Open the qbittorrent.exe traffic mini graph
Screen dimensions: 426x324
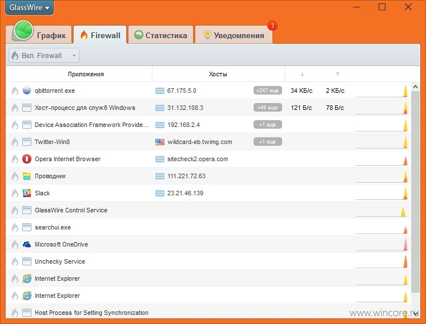[x=381, y=91]
